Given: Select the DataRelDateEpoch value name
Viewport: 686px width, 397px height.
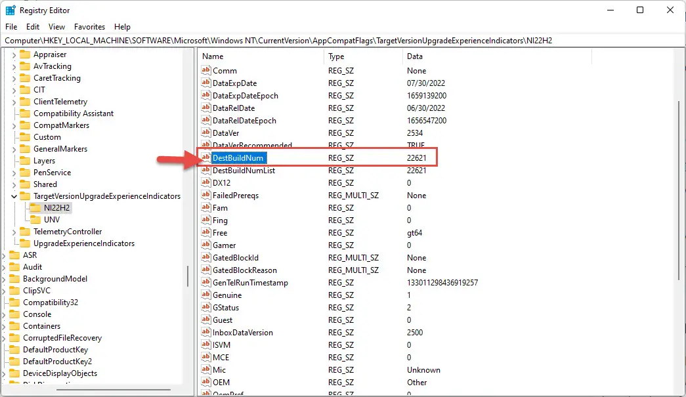Looking at the screenshot, I should [x=244, y=120].
